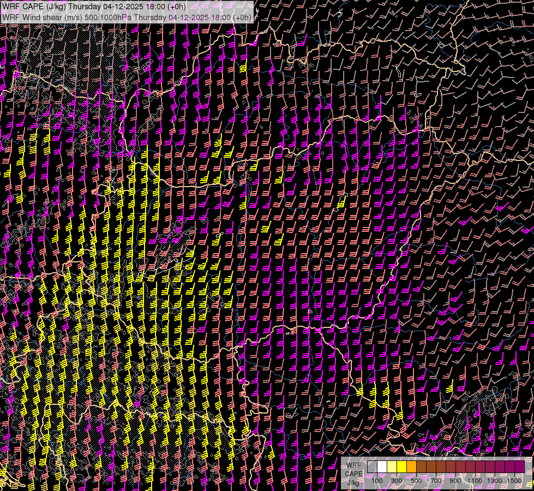Choose the orange swatch in the CAPE legend
The width and height of the screenshot is (534, 491).
pos(411,467)
